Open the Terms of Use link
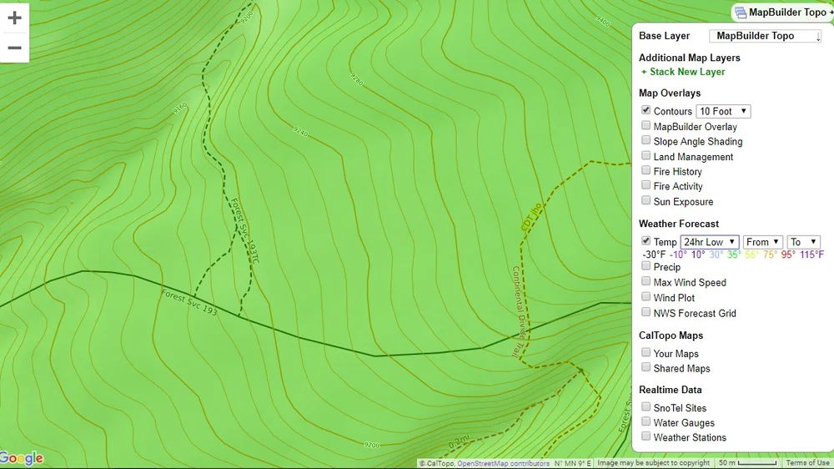This screenshot has height=469, width=834. [807, 463]
